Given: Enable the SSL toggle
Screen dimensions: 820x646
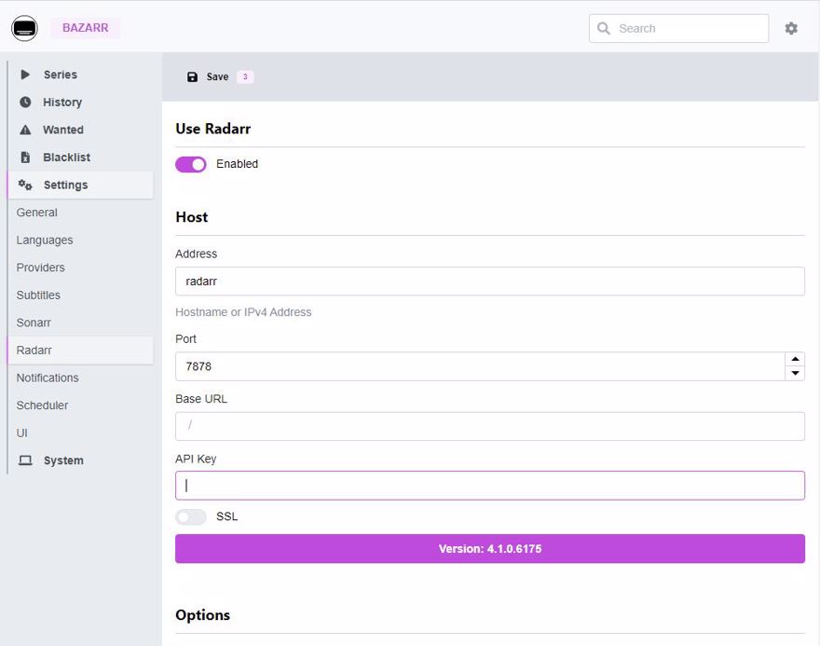Looking at the screenshot, I should (x=191, y=516).
